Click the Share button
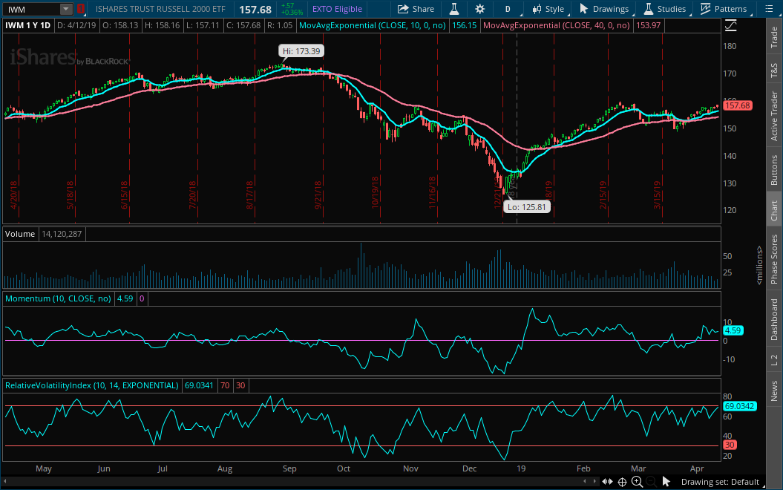The image size is (783, 490). click(x=416, y=9)
